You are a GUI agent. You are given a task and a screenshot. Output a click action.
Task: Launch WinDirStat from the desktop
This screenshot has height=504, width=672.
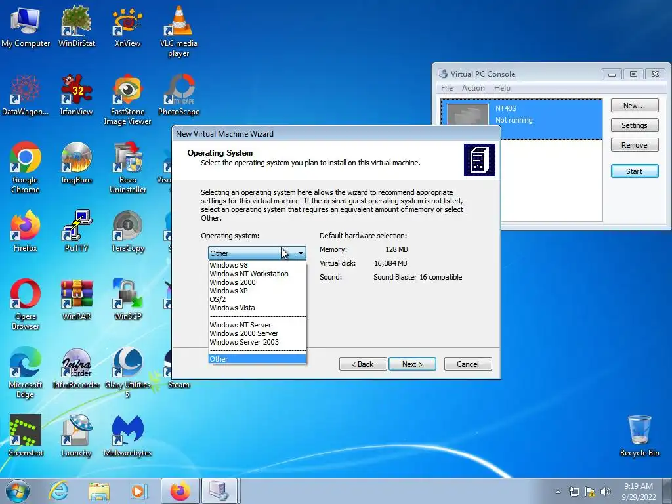point(77,26)
